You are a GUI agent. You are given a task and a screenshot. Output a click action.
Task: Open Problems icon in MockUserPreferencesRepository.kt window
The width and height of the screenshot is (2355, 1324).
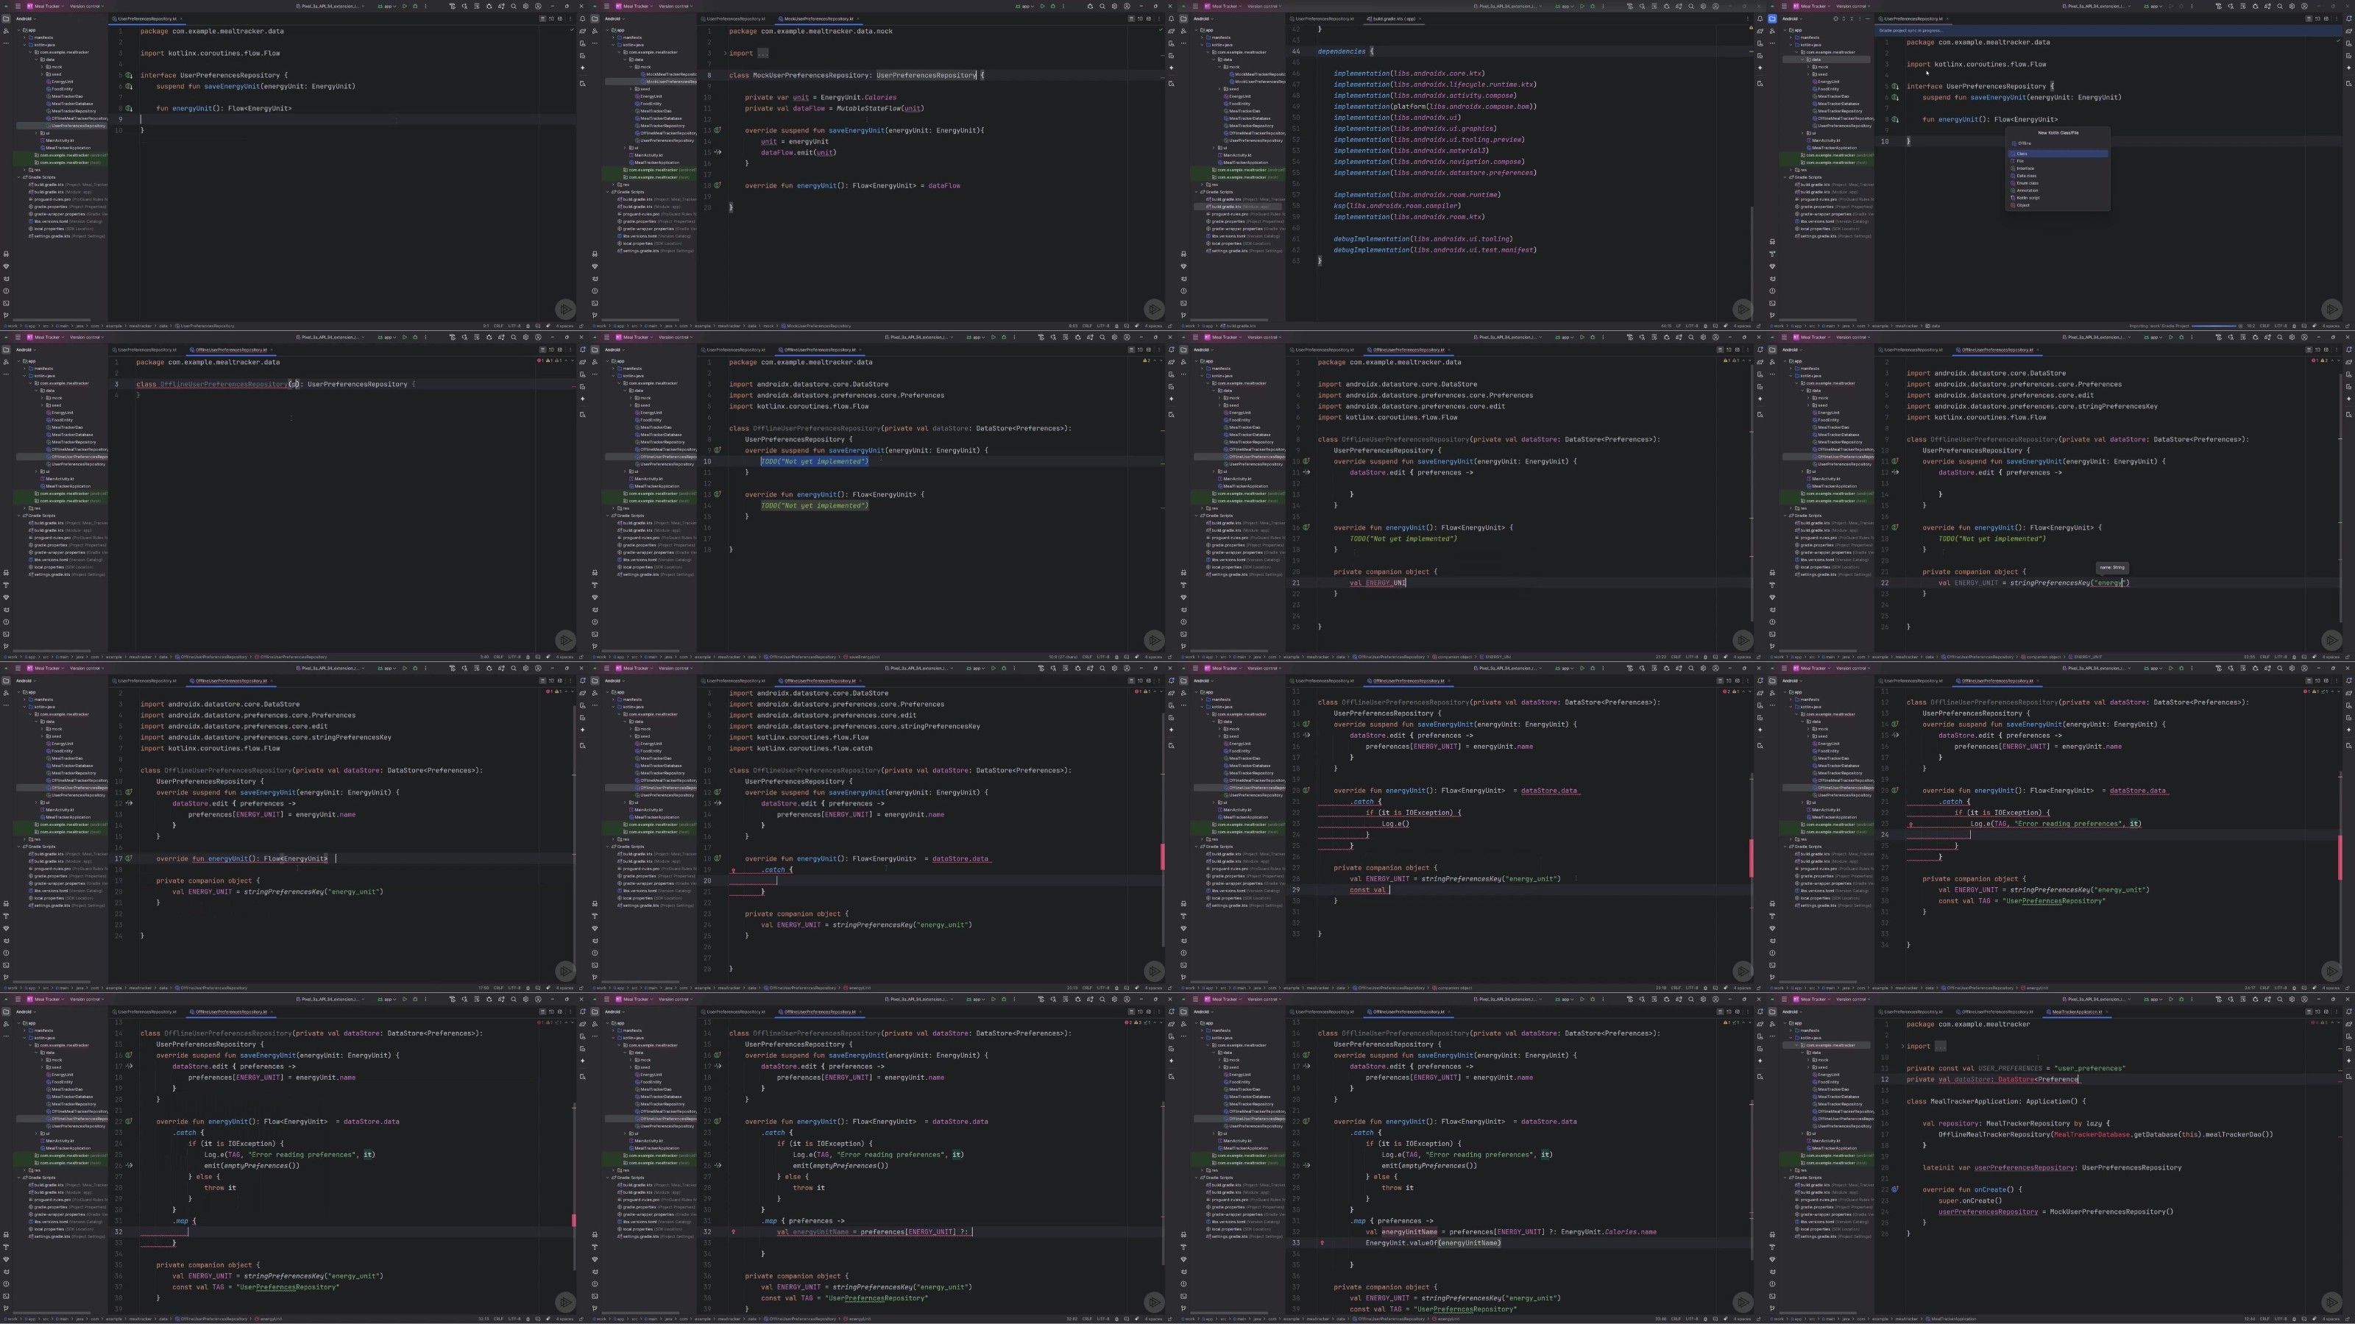(x=595, y=291)
